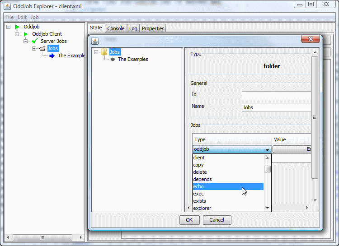Open the File menu
339x246 pixels.
[x=9, y=17]
